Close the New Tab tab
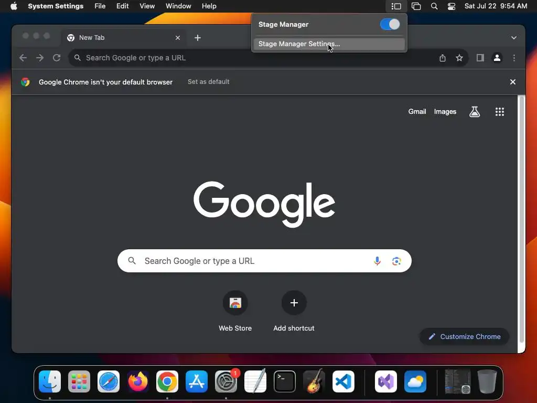 coord(178,38)
